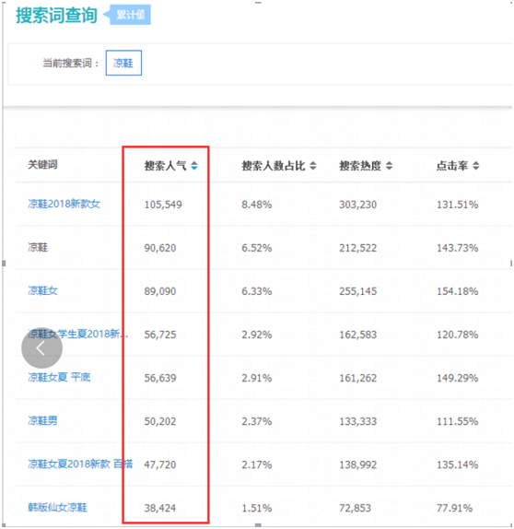Select the value 56,725
Image resolution: width=514 pixels, height=529 pixels.
(x=160, y=335)
